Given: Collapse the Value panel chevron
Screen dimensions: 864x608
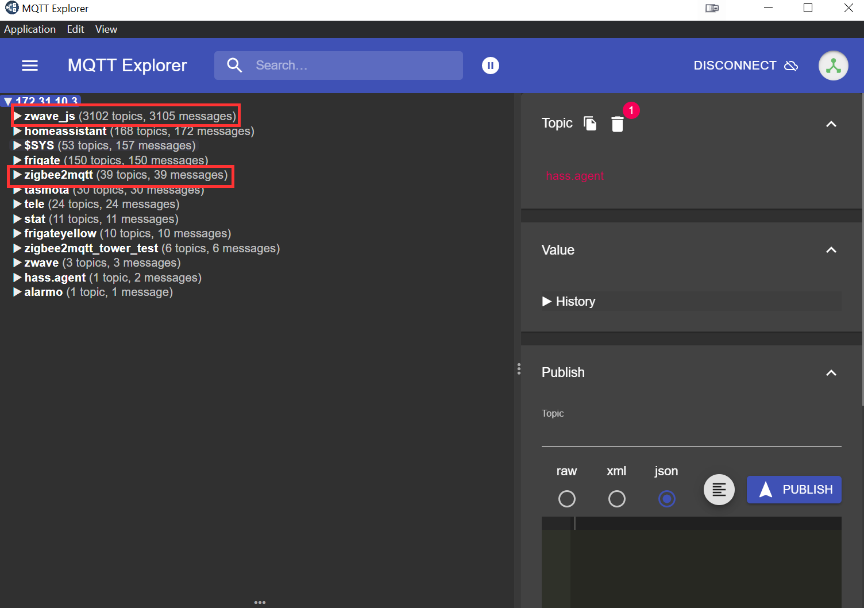Looking at the screenshot, I should point(831,250).
